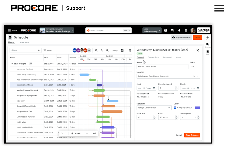Open the Start date calendar picker
228x150 pixels.
coord(154,88)
